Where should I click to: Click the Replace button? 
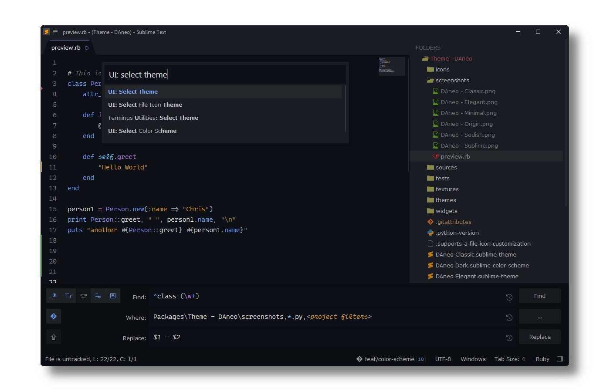tap(540, 337)
